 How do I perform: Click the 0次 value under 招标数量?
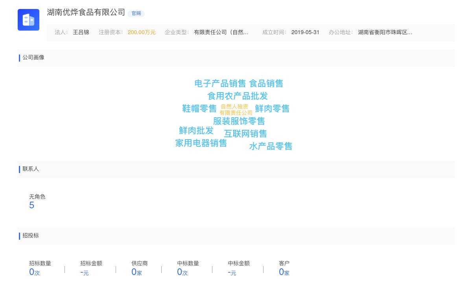(x=35, y=272)
